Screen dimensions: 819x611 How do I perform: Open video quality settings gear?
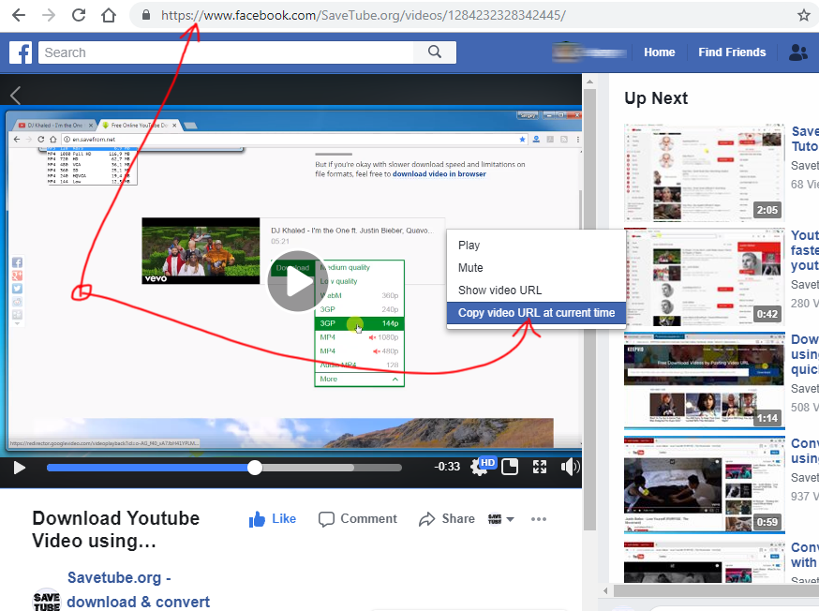(x=479, y=468)
